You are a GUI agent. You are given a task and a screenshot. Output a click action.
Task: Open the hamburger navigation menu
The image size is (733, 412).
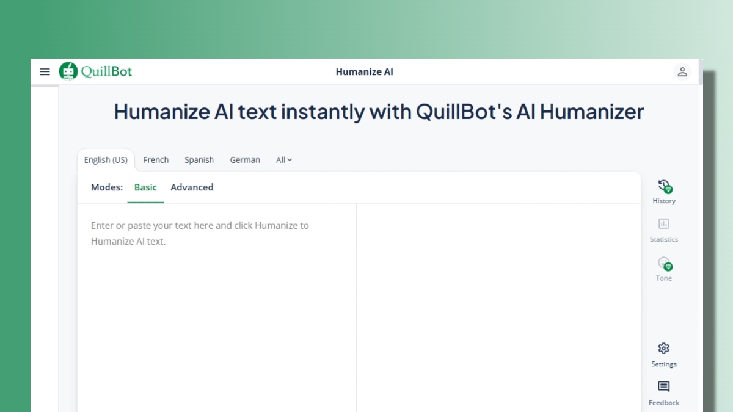tap(45, 71)
